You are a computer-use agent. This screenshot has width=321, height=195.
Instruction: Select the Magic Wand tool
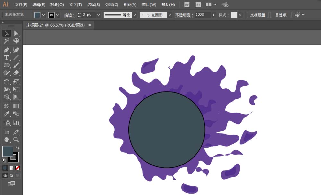coord(6,41)
